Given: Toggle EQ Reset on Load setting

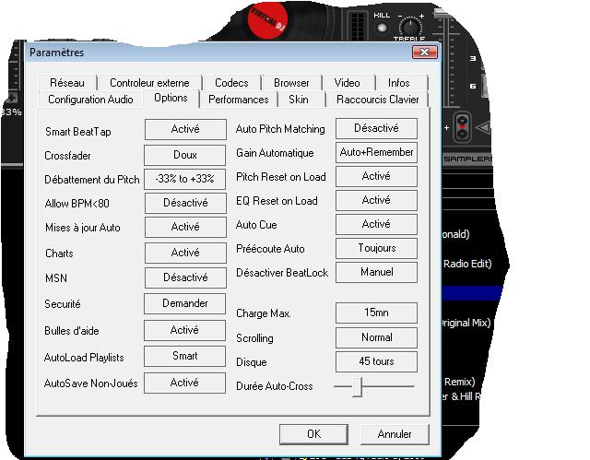Looking at the screenshot, I should point(376,200).
